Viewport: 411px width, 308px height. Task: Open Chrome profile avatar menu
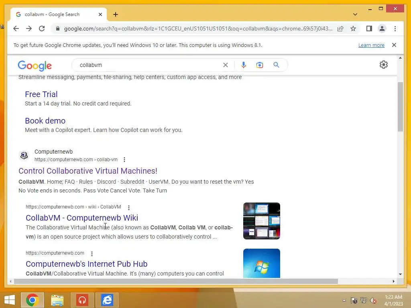coord(382,28)
